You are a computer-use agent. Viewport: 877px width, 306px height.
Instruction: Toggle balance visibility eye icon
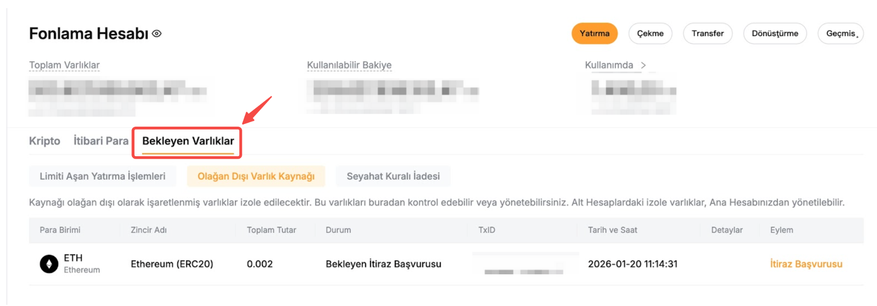pyautogui.click(x=157, y=33)
